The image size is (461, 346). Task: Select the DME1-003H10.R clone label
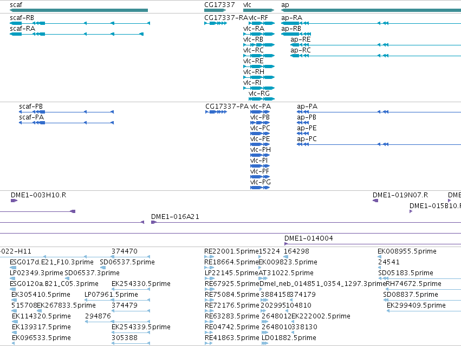coord(38,195)
